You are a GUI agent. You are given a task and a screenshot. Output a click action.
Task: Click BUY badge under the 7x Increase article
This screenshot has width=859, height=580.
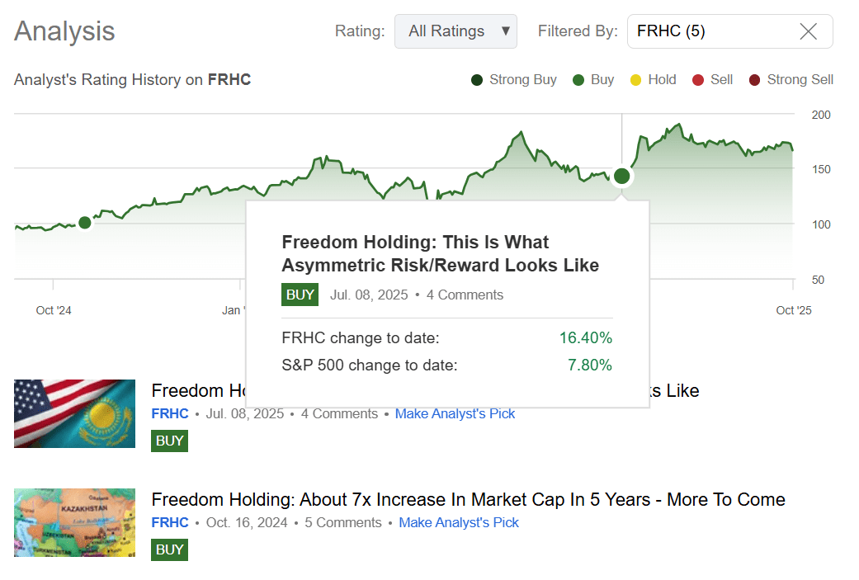click(x=169, y=549)
